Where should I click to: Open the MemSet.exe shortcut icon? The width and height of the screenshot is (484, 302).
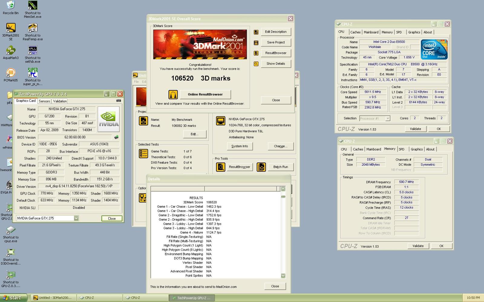[x=33, y=5]
